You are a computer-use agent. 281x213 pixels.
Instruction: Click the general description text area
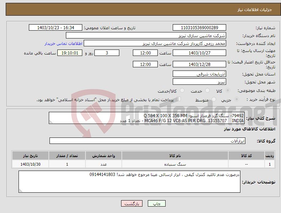147,118
